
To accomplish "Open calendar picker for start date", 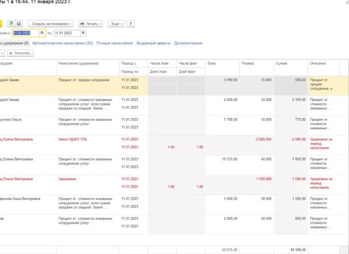I will 42,33.
